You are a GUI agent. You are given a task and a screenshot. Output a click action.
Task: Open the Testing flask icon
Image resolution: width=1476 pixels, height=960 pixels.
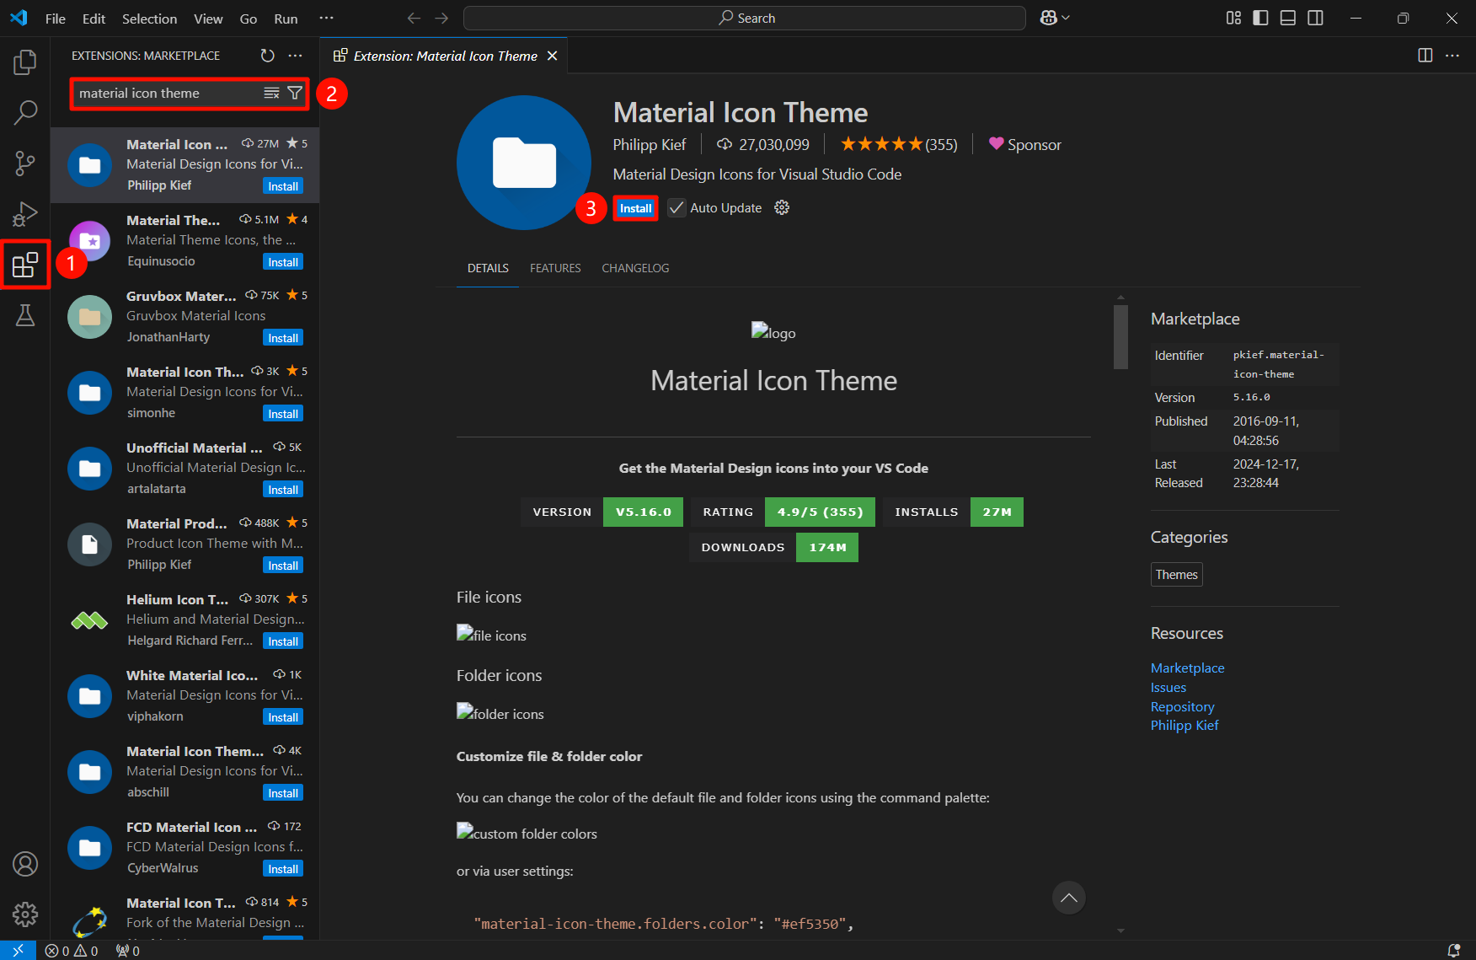click(25, 315)
